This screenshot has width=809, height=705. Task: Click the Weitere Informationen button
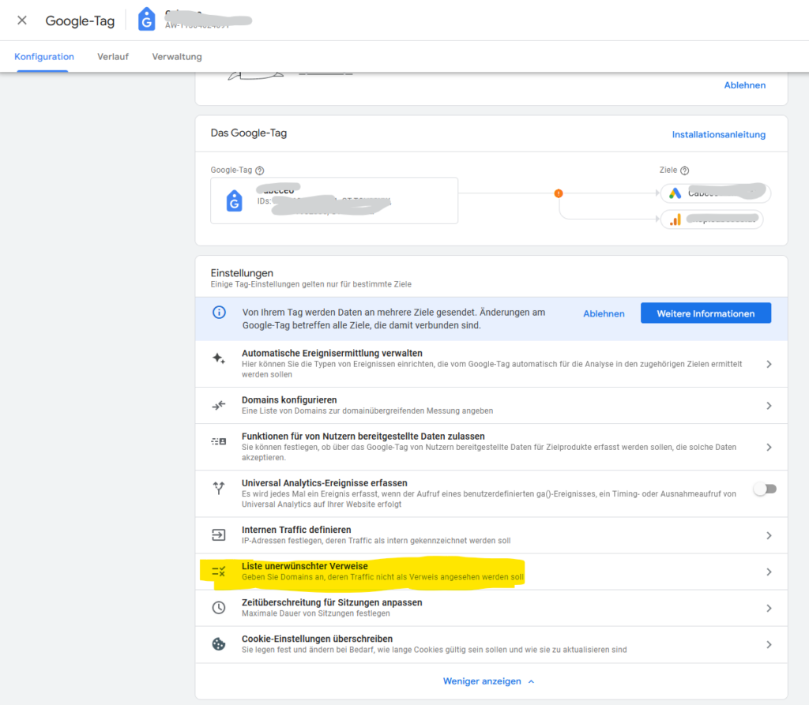(x=706, y=313)
